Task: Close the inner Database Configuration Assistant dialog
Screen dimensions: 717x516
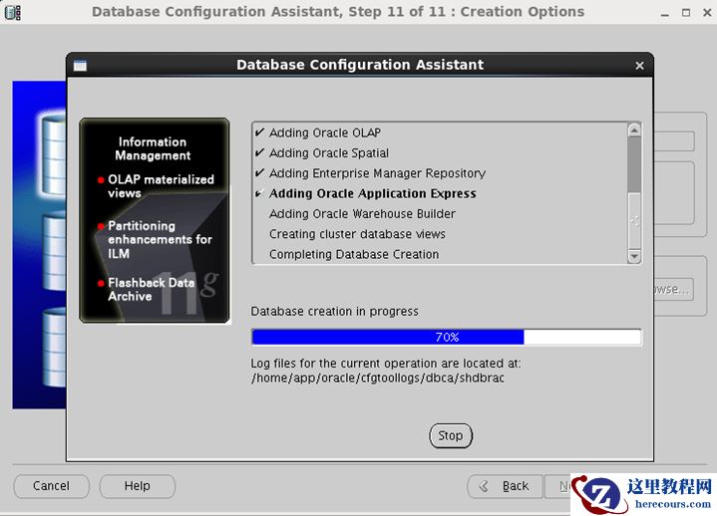Action: click(639, 66)
